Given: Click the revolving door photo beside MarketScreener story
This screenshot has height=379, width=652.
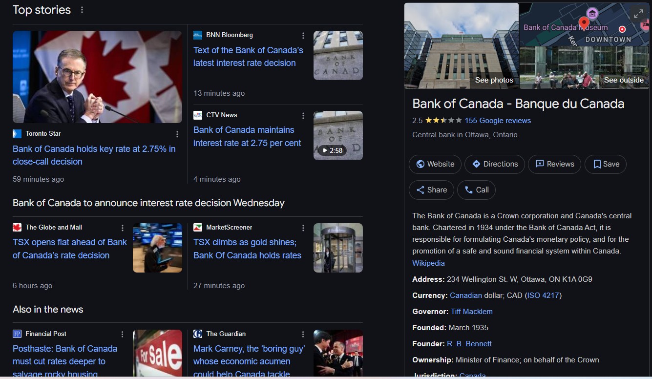Looking at the screenshot, I should (338, 248).
